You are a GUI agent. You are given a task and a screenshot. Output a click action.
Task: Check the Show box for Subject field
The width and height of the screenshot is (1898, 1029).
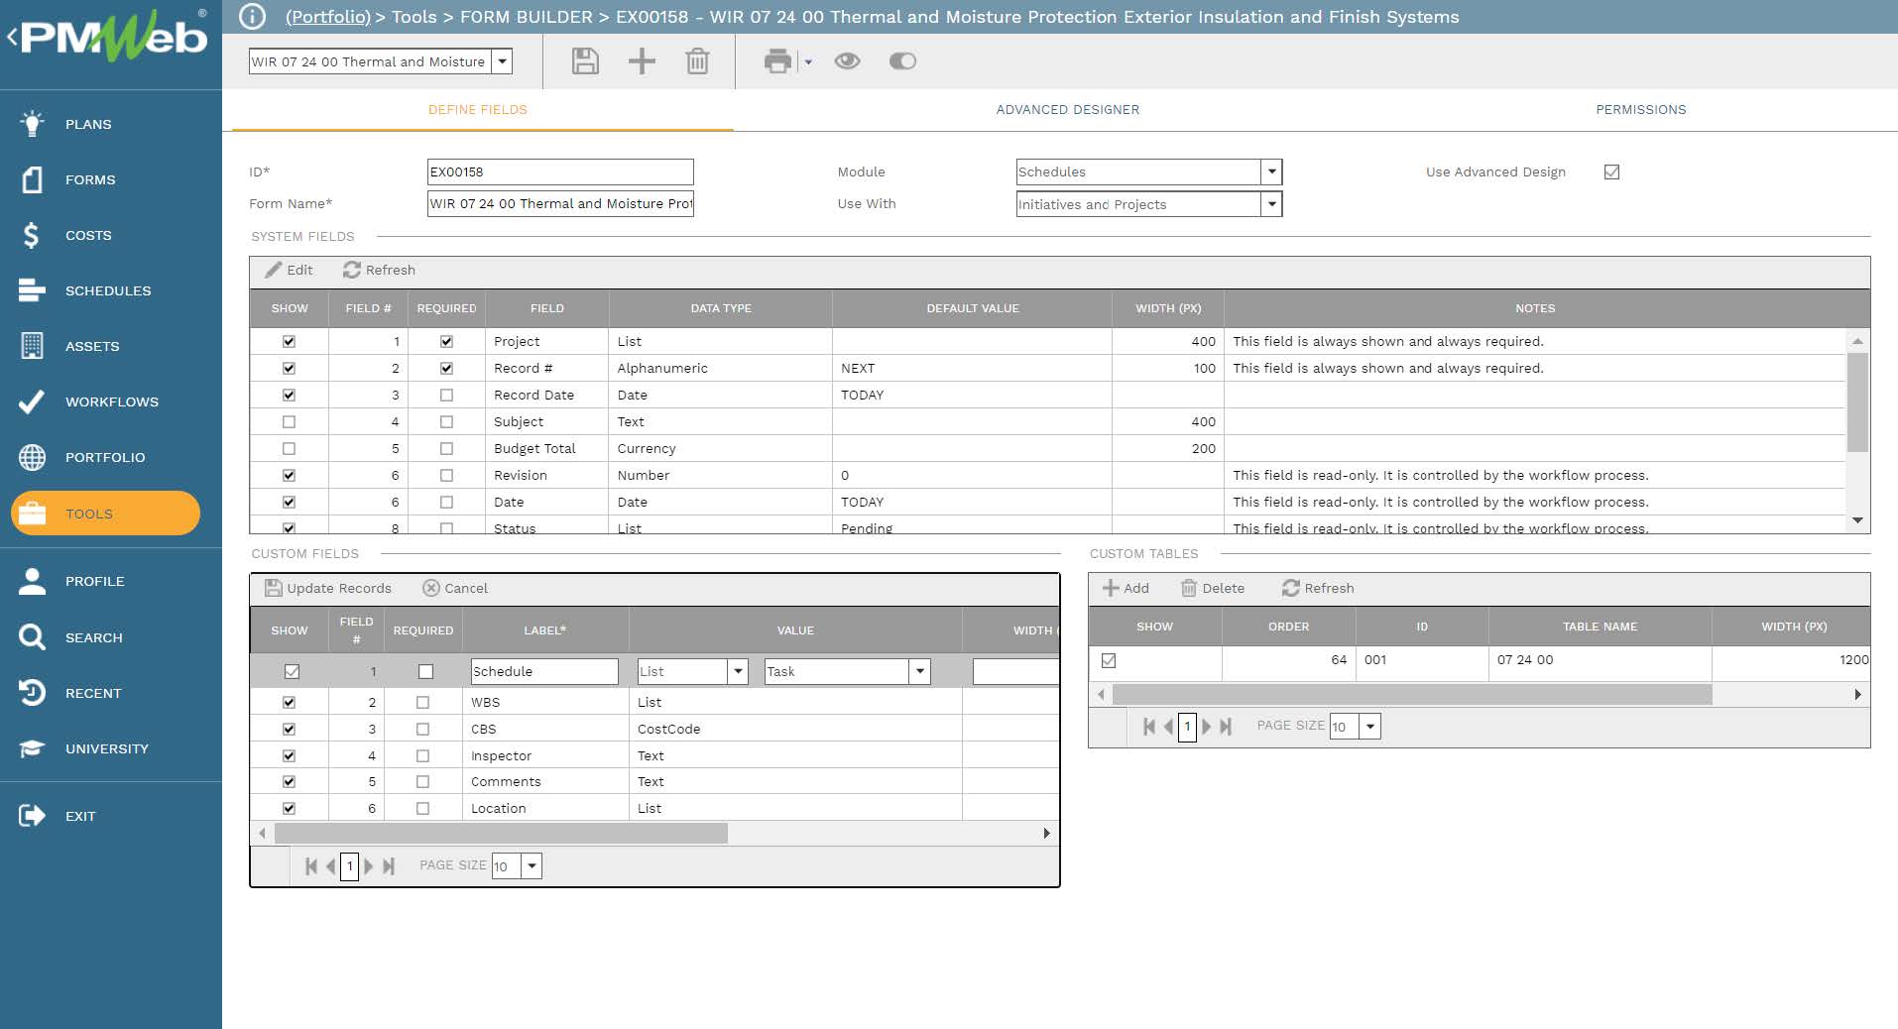(x=289, y=421)
